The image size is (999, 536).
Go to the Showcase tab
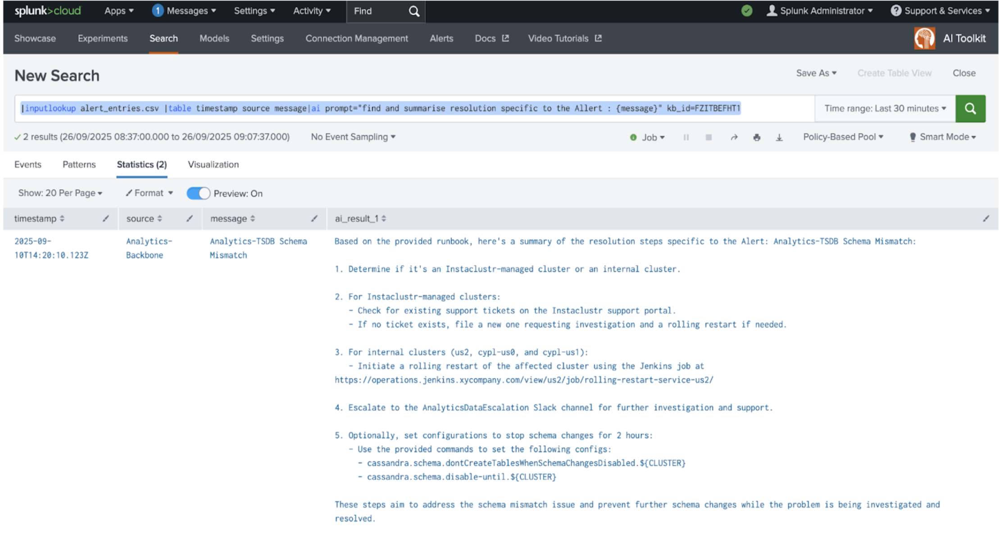point(35,38)
